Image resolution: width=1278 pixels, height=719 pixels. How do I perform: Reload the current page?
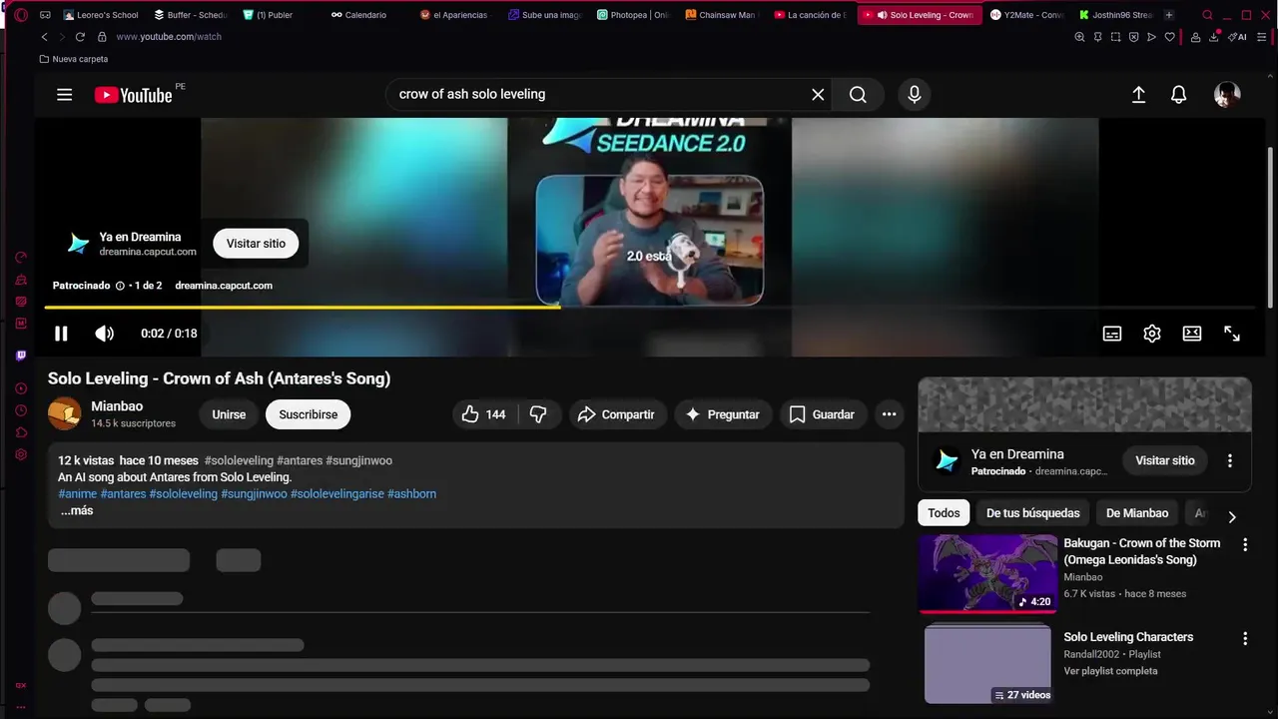(x=79, y=37)
